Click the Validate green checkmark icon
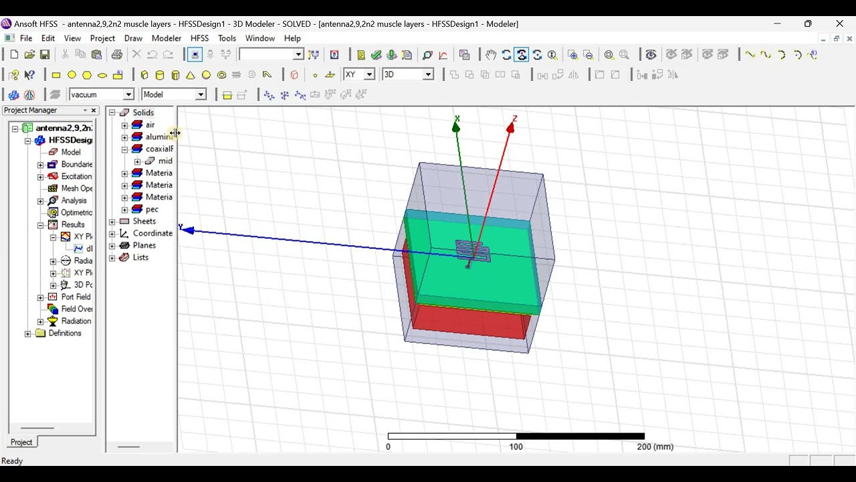 point(377,55)
